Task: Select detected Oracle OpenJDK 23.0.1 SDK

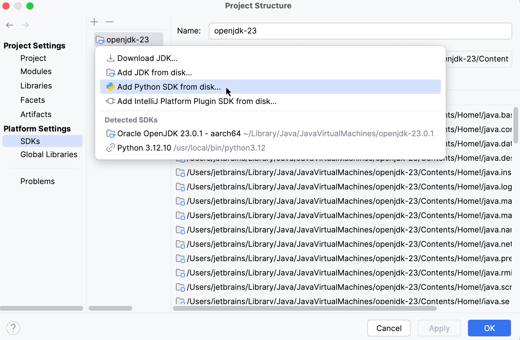Action: 180,134
